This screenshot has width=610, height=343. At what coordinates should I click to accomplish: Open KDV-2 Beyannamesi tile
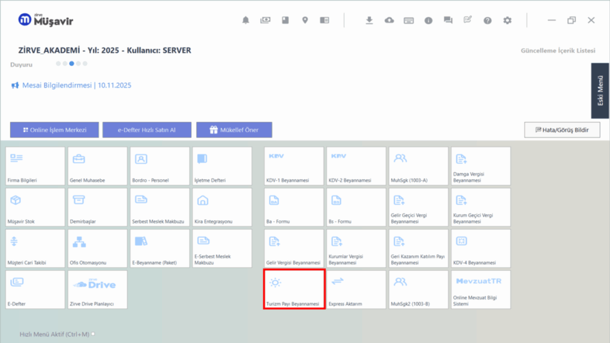click(356, 166)
